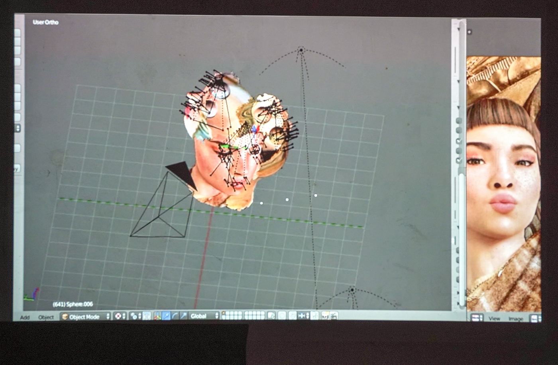Open the View menu in image editor
Viewport: 558px width, 365px height.
pyautogui.click(x=494, y=318)
